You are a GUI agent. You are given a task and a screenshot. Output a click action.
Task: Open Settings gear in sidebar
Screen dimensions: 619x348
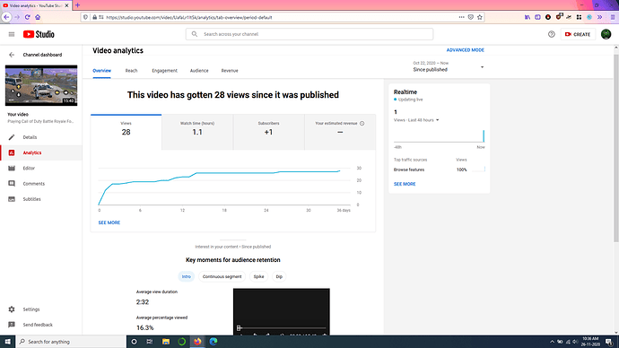coord(12,309)
